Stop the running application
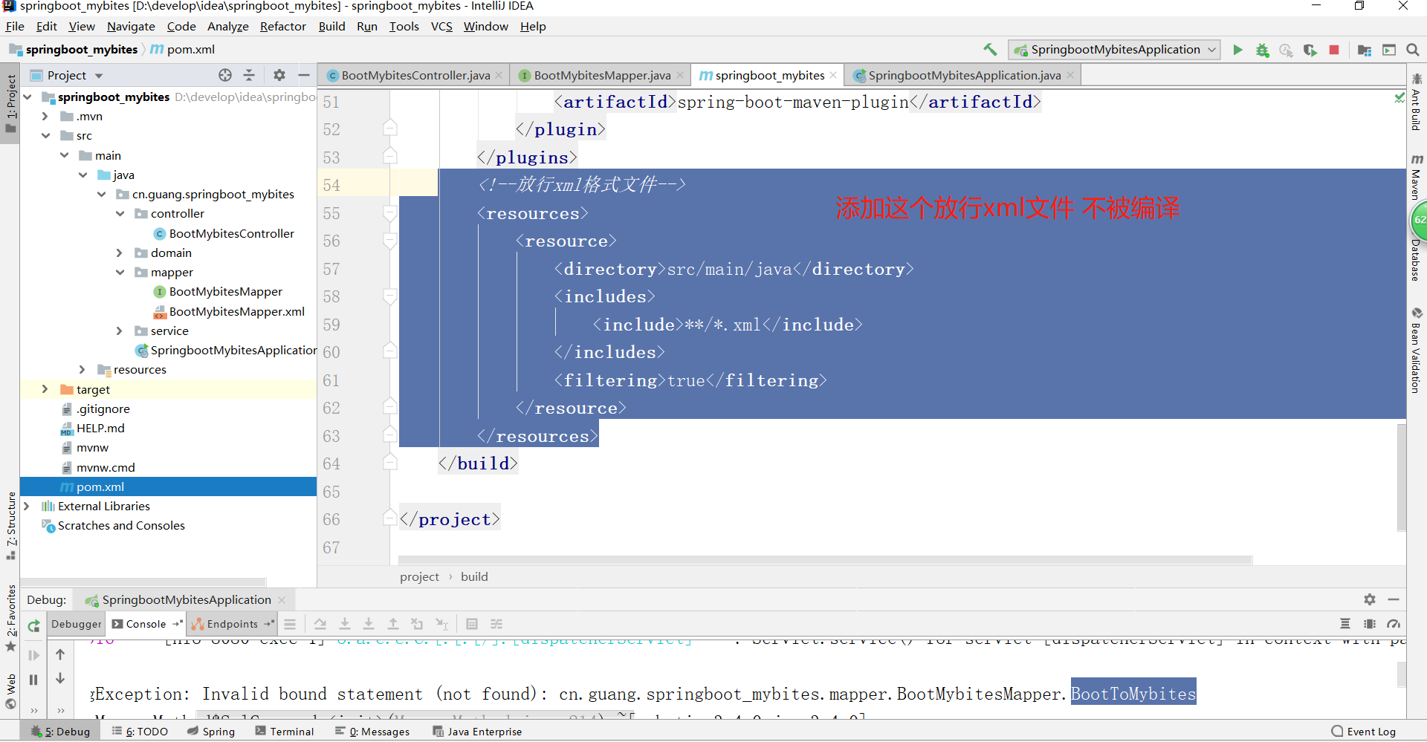 1334,50
